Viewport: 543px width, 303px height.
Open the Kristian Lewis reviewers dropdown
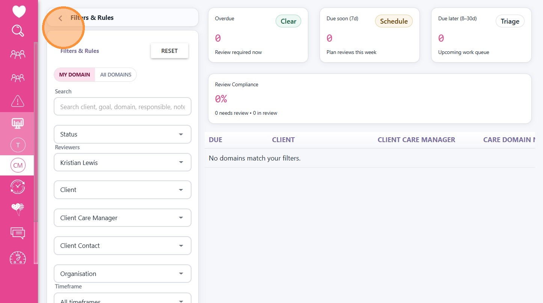[122, 163]
